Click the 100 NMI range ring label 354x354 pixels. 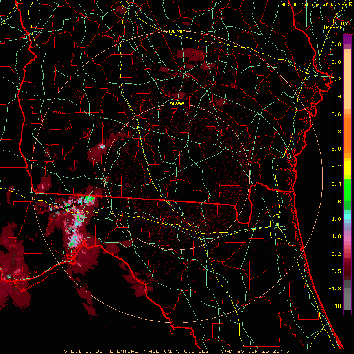pyautogui.click(x=177, y=31)
